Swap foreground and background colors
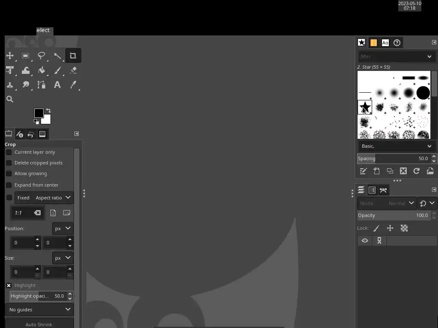 [48, 111]
